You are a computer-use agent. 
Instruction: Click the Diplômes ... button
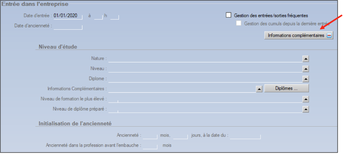(286, 88)
